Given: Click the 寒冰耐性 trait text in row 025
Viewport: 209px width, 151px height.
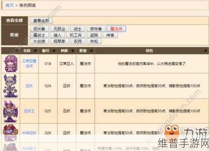Looking at the screenshot, I should click(x=152, y=111).
